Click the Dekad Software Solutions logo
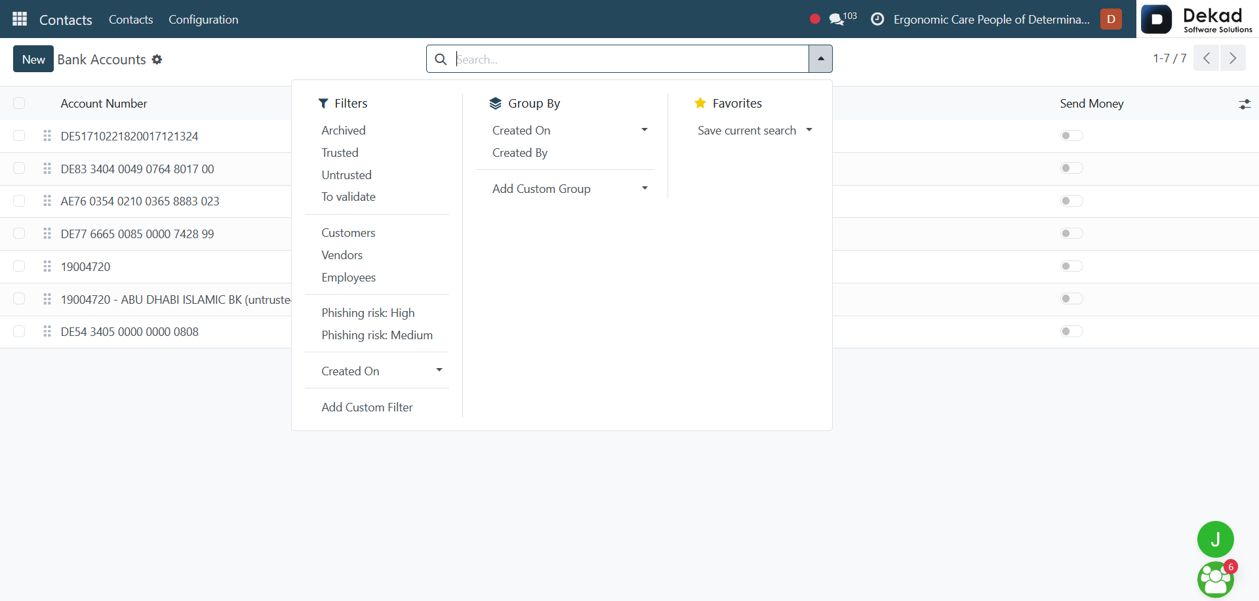 (x=1197, y=19)
